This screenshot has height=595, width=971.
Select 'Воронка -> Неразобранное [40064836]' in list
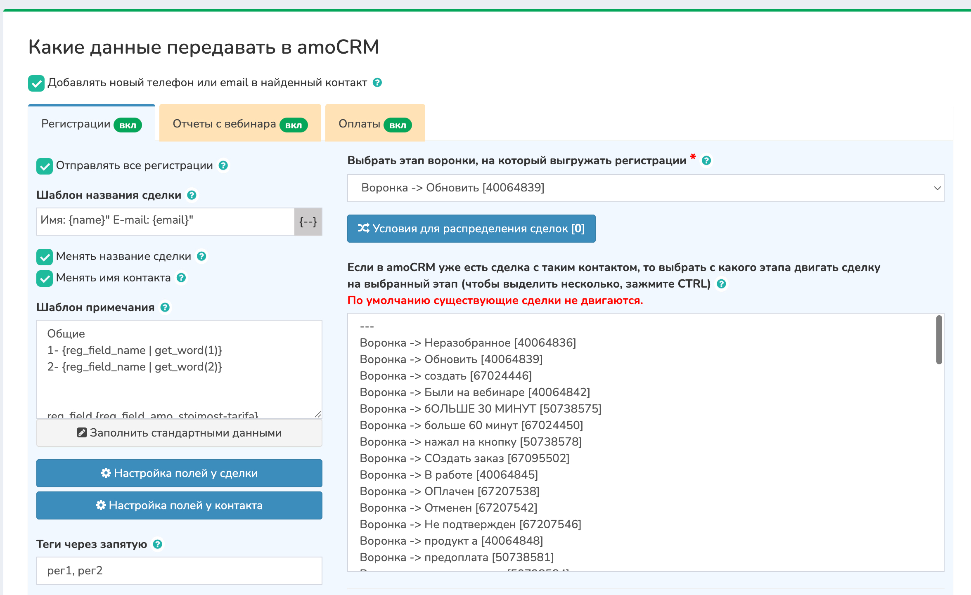click(x=467, y=342)
